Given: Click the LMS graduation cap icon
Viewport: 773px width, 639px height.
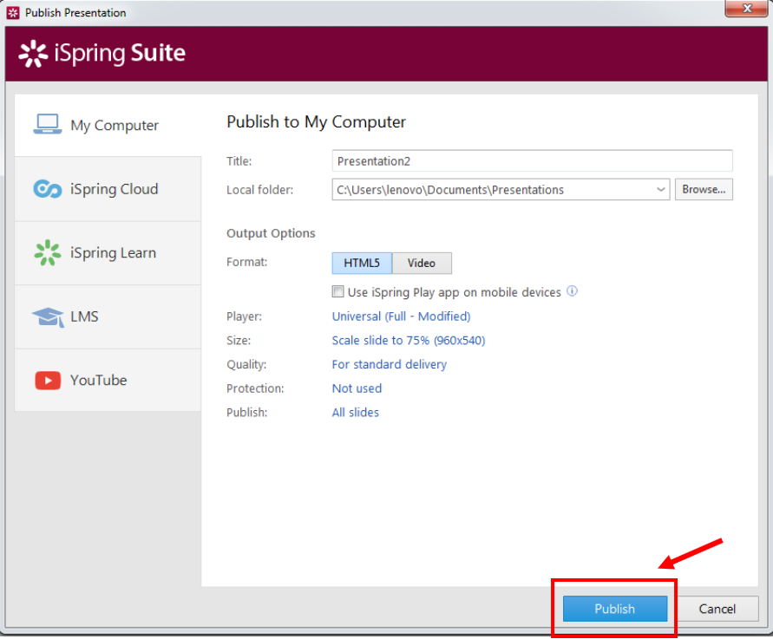Looking at the screenshot, I should (48, 316).
